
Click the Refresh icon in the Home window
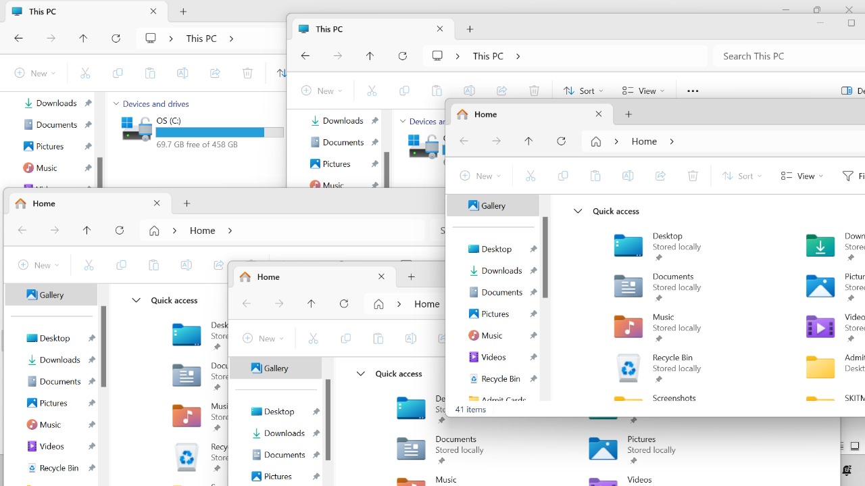[562, 141]
